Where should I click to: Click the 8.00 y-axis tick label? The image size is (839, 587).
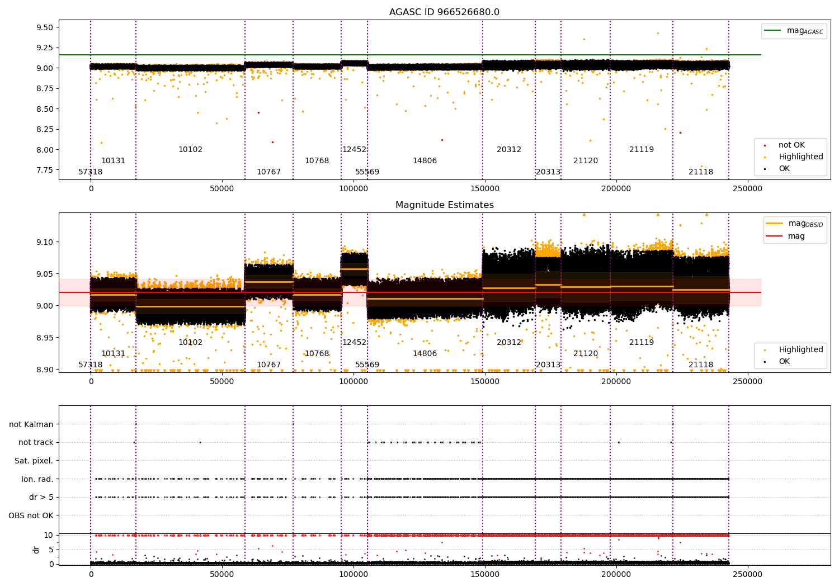pyautogui.click(x=45, y=150)
